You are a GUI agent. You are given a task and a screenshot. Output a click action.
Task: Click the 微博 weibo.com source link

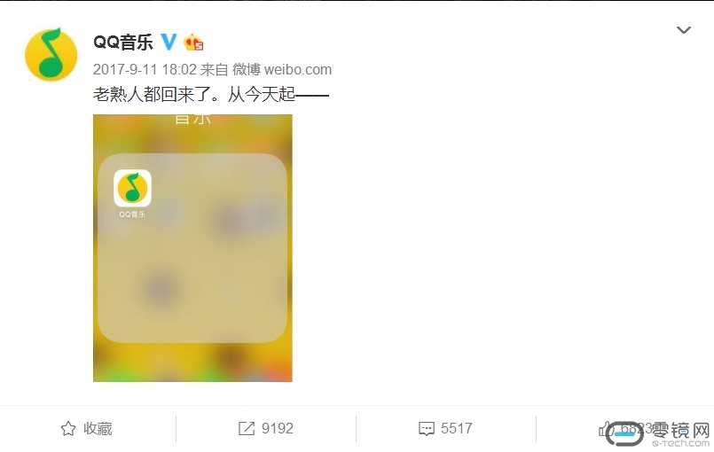(x=282, y=70)
